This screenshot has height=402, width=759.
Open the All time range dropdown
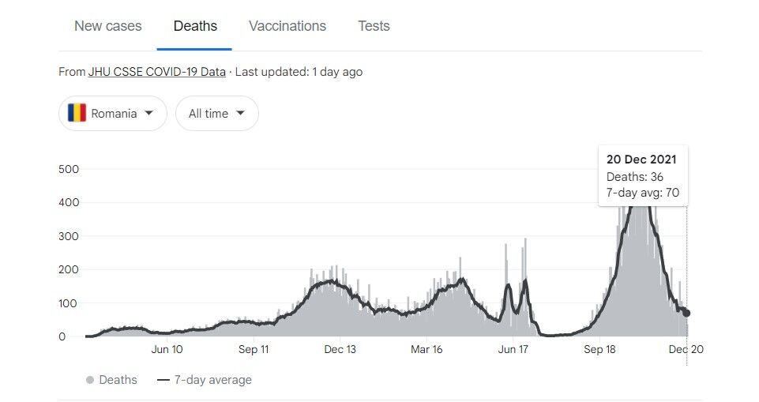pyautogui.click(x=216, y=113)
